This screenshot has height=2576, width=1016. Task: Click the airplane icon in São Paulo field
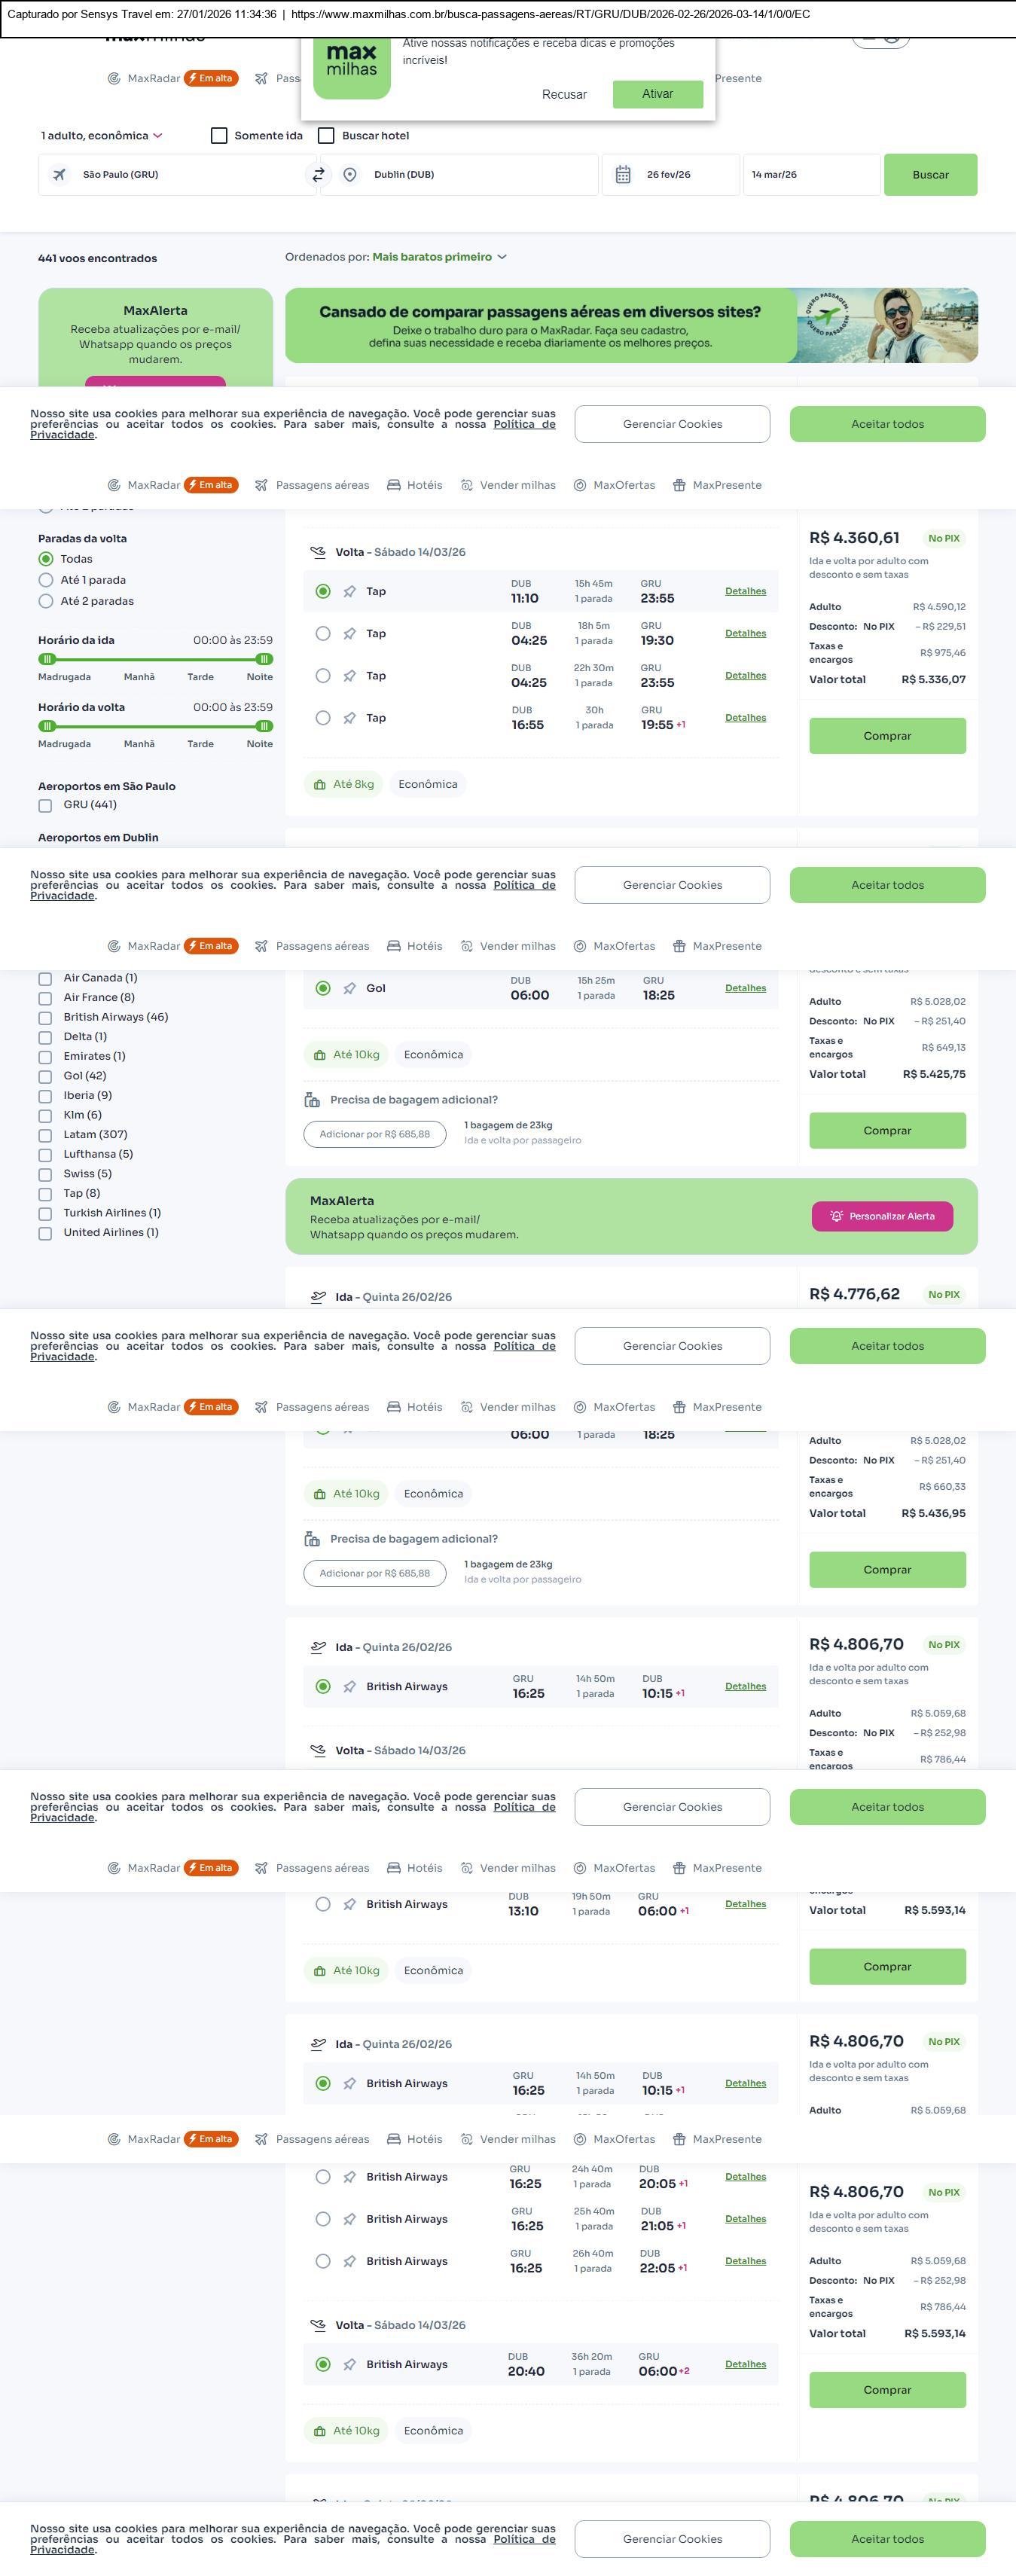[60, 175]
